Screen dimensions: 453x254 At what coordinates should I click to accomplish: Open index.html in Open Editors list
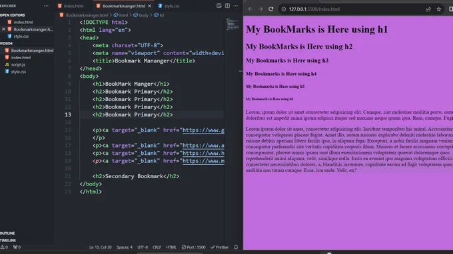pos(23,22)
